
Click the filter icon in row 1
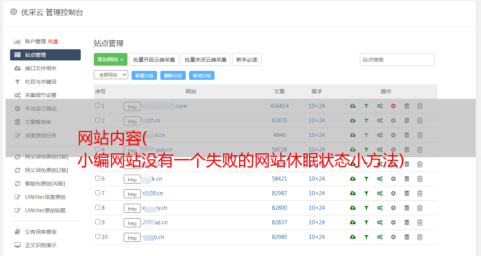coord(366,106)
